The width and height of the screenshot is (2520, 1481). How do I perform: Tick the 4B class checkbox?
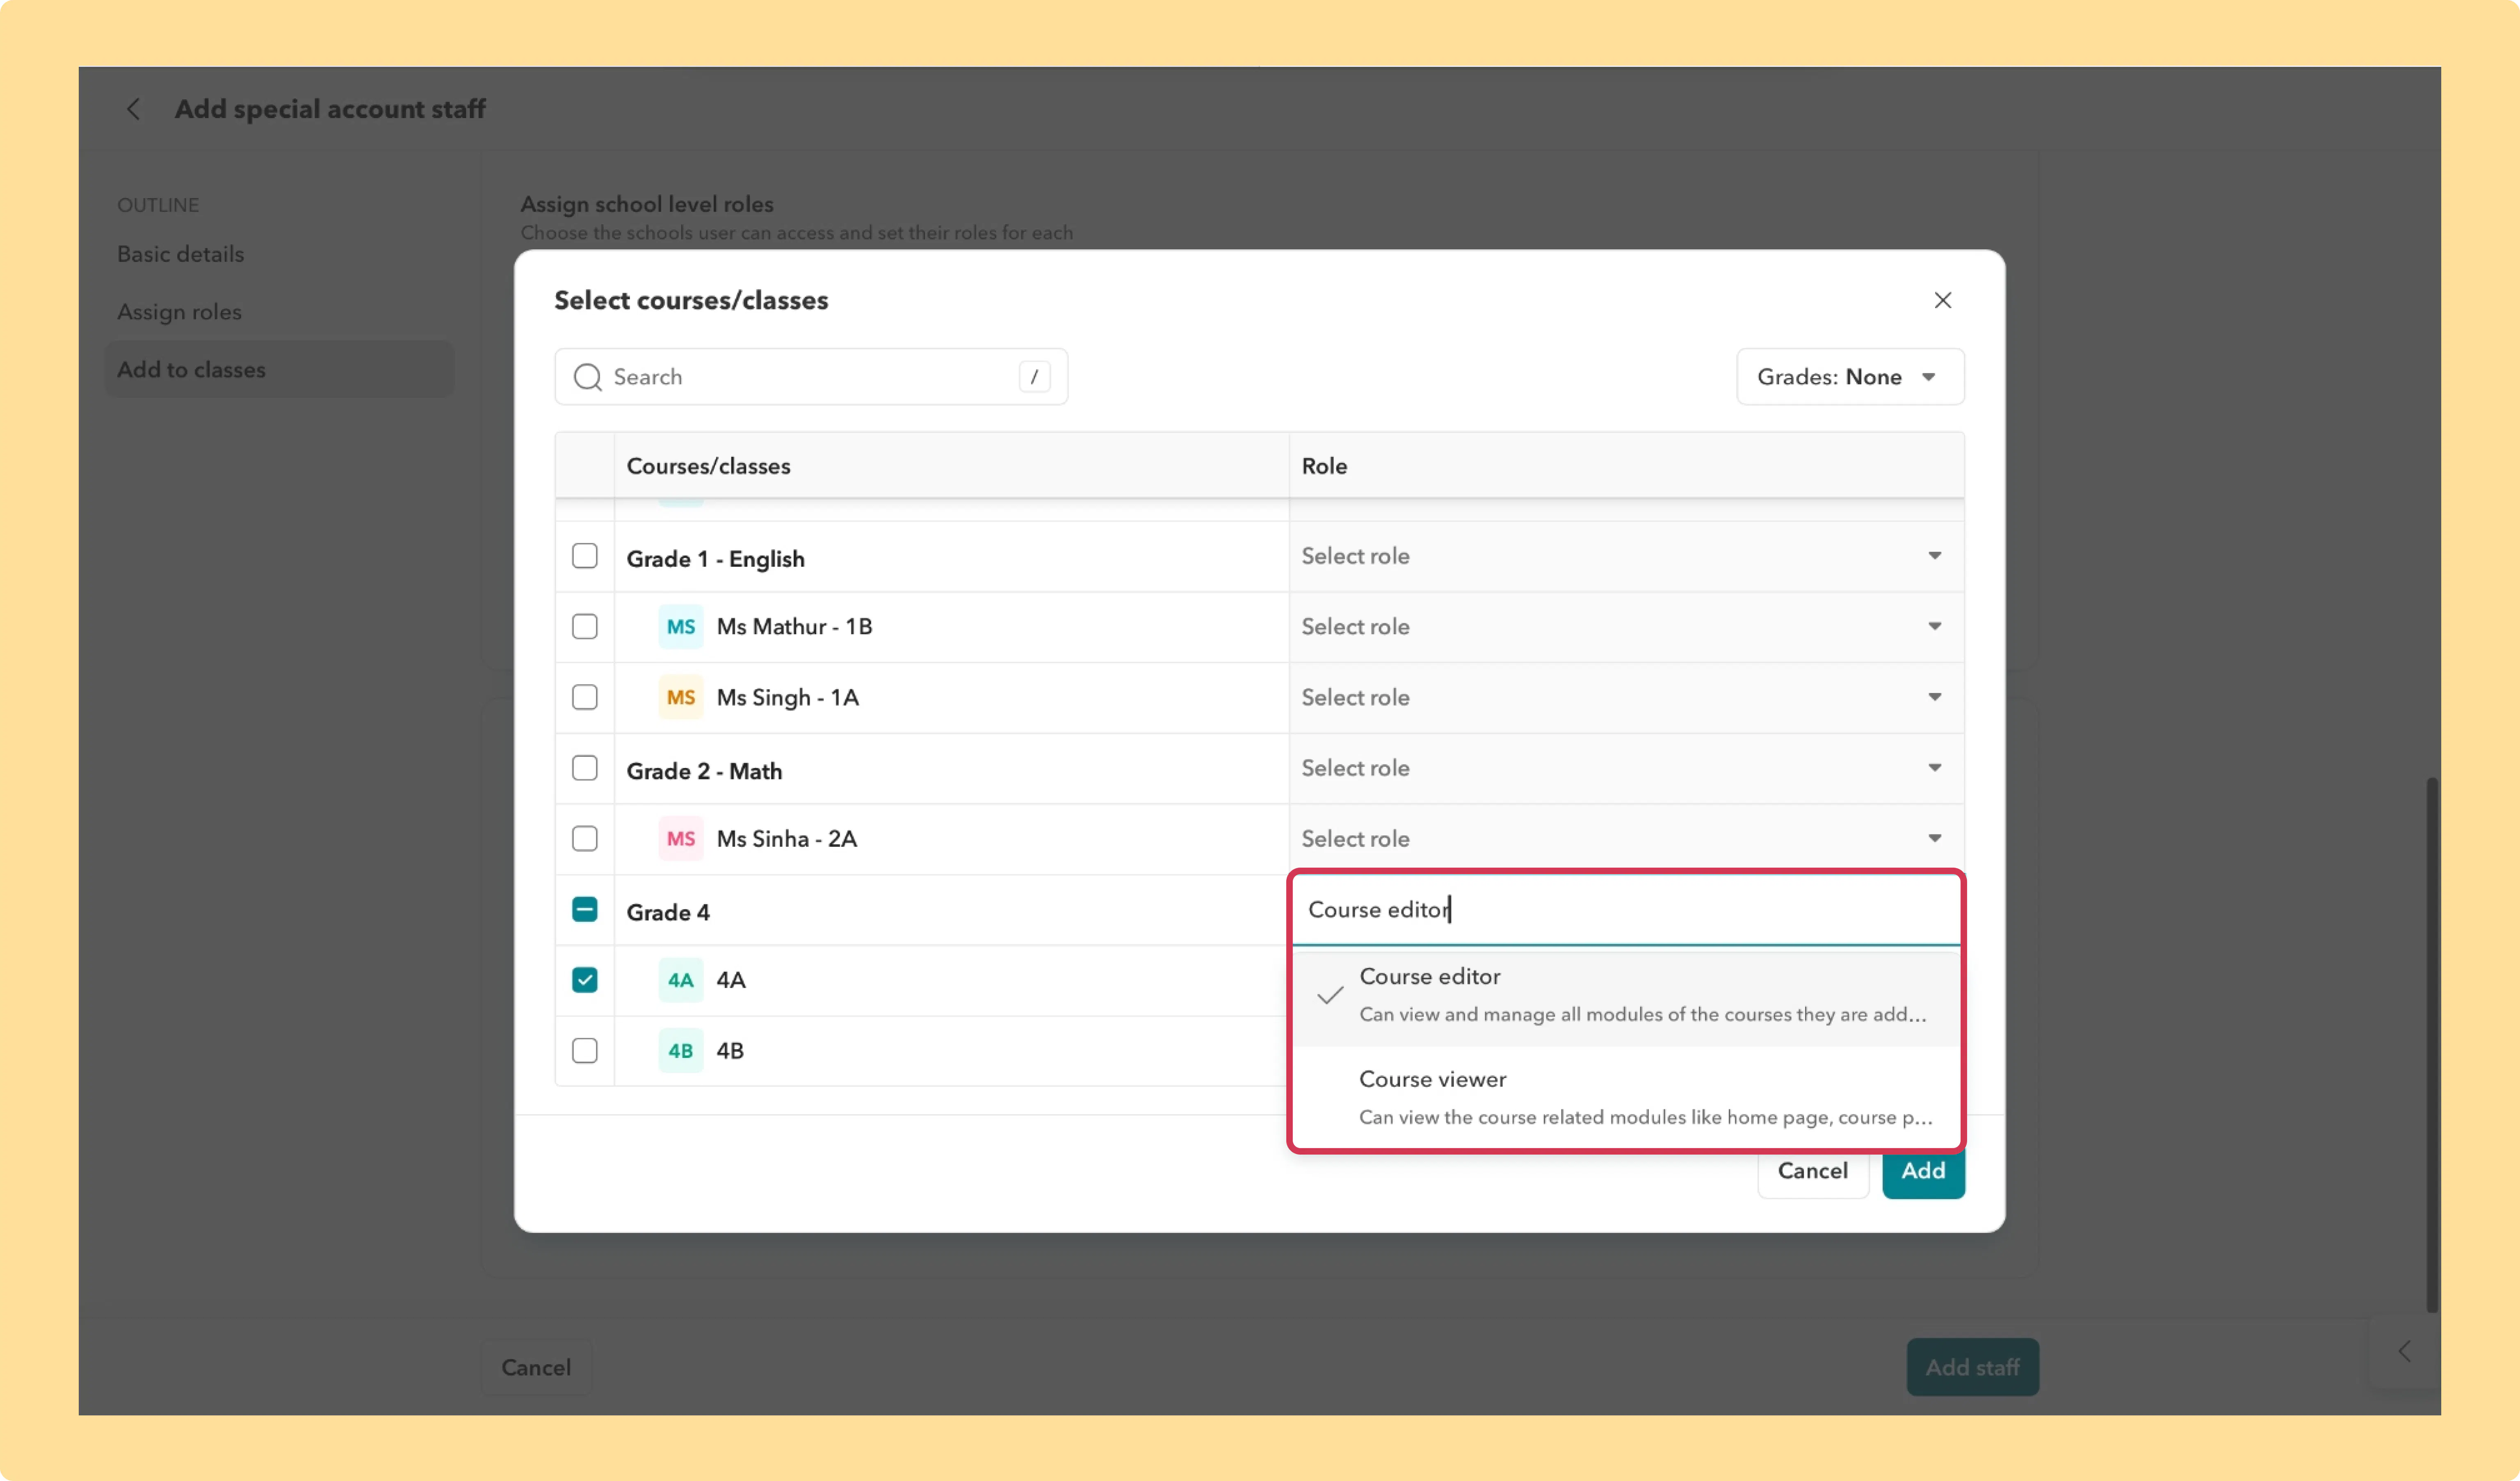584,1051
